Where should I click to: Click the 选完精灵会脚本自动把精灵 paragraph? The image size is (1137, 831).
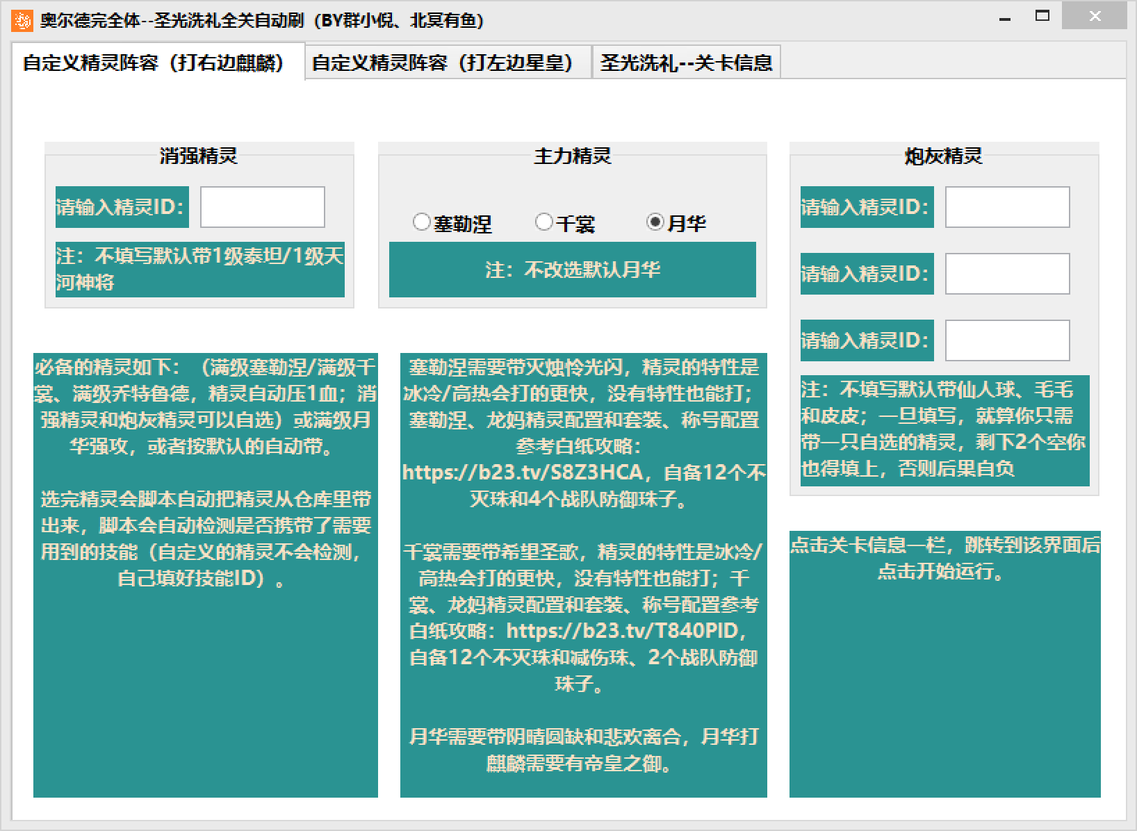pyautogui.click(x=206, y=538)
